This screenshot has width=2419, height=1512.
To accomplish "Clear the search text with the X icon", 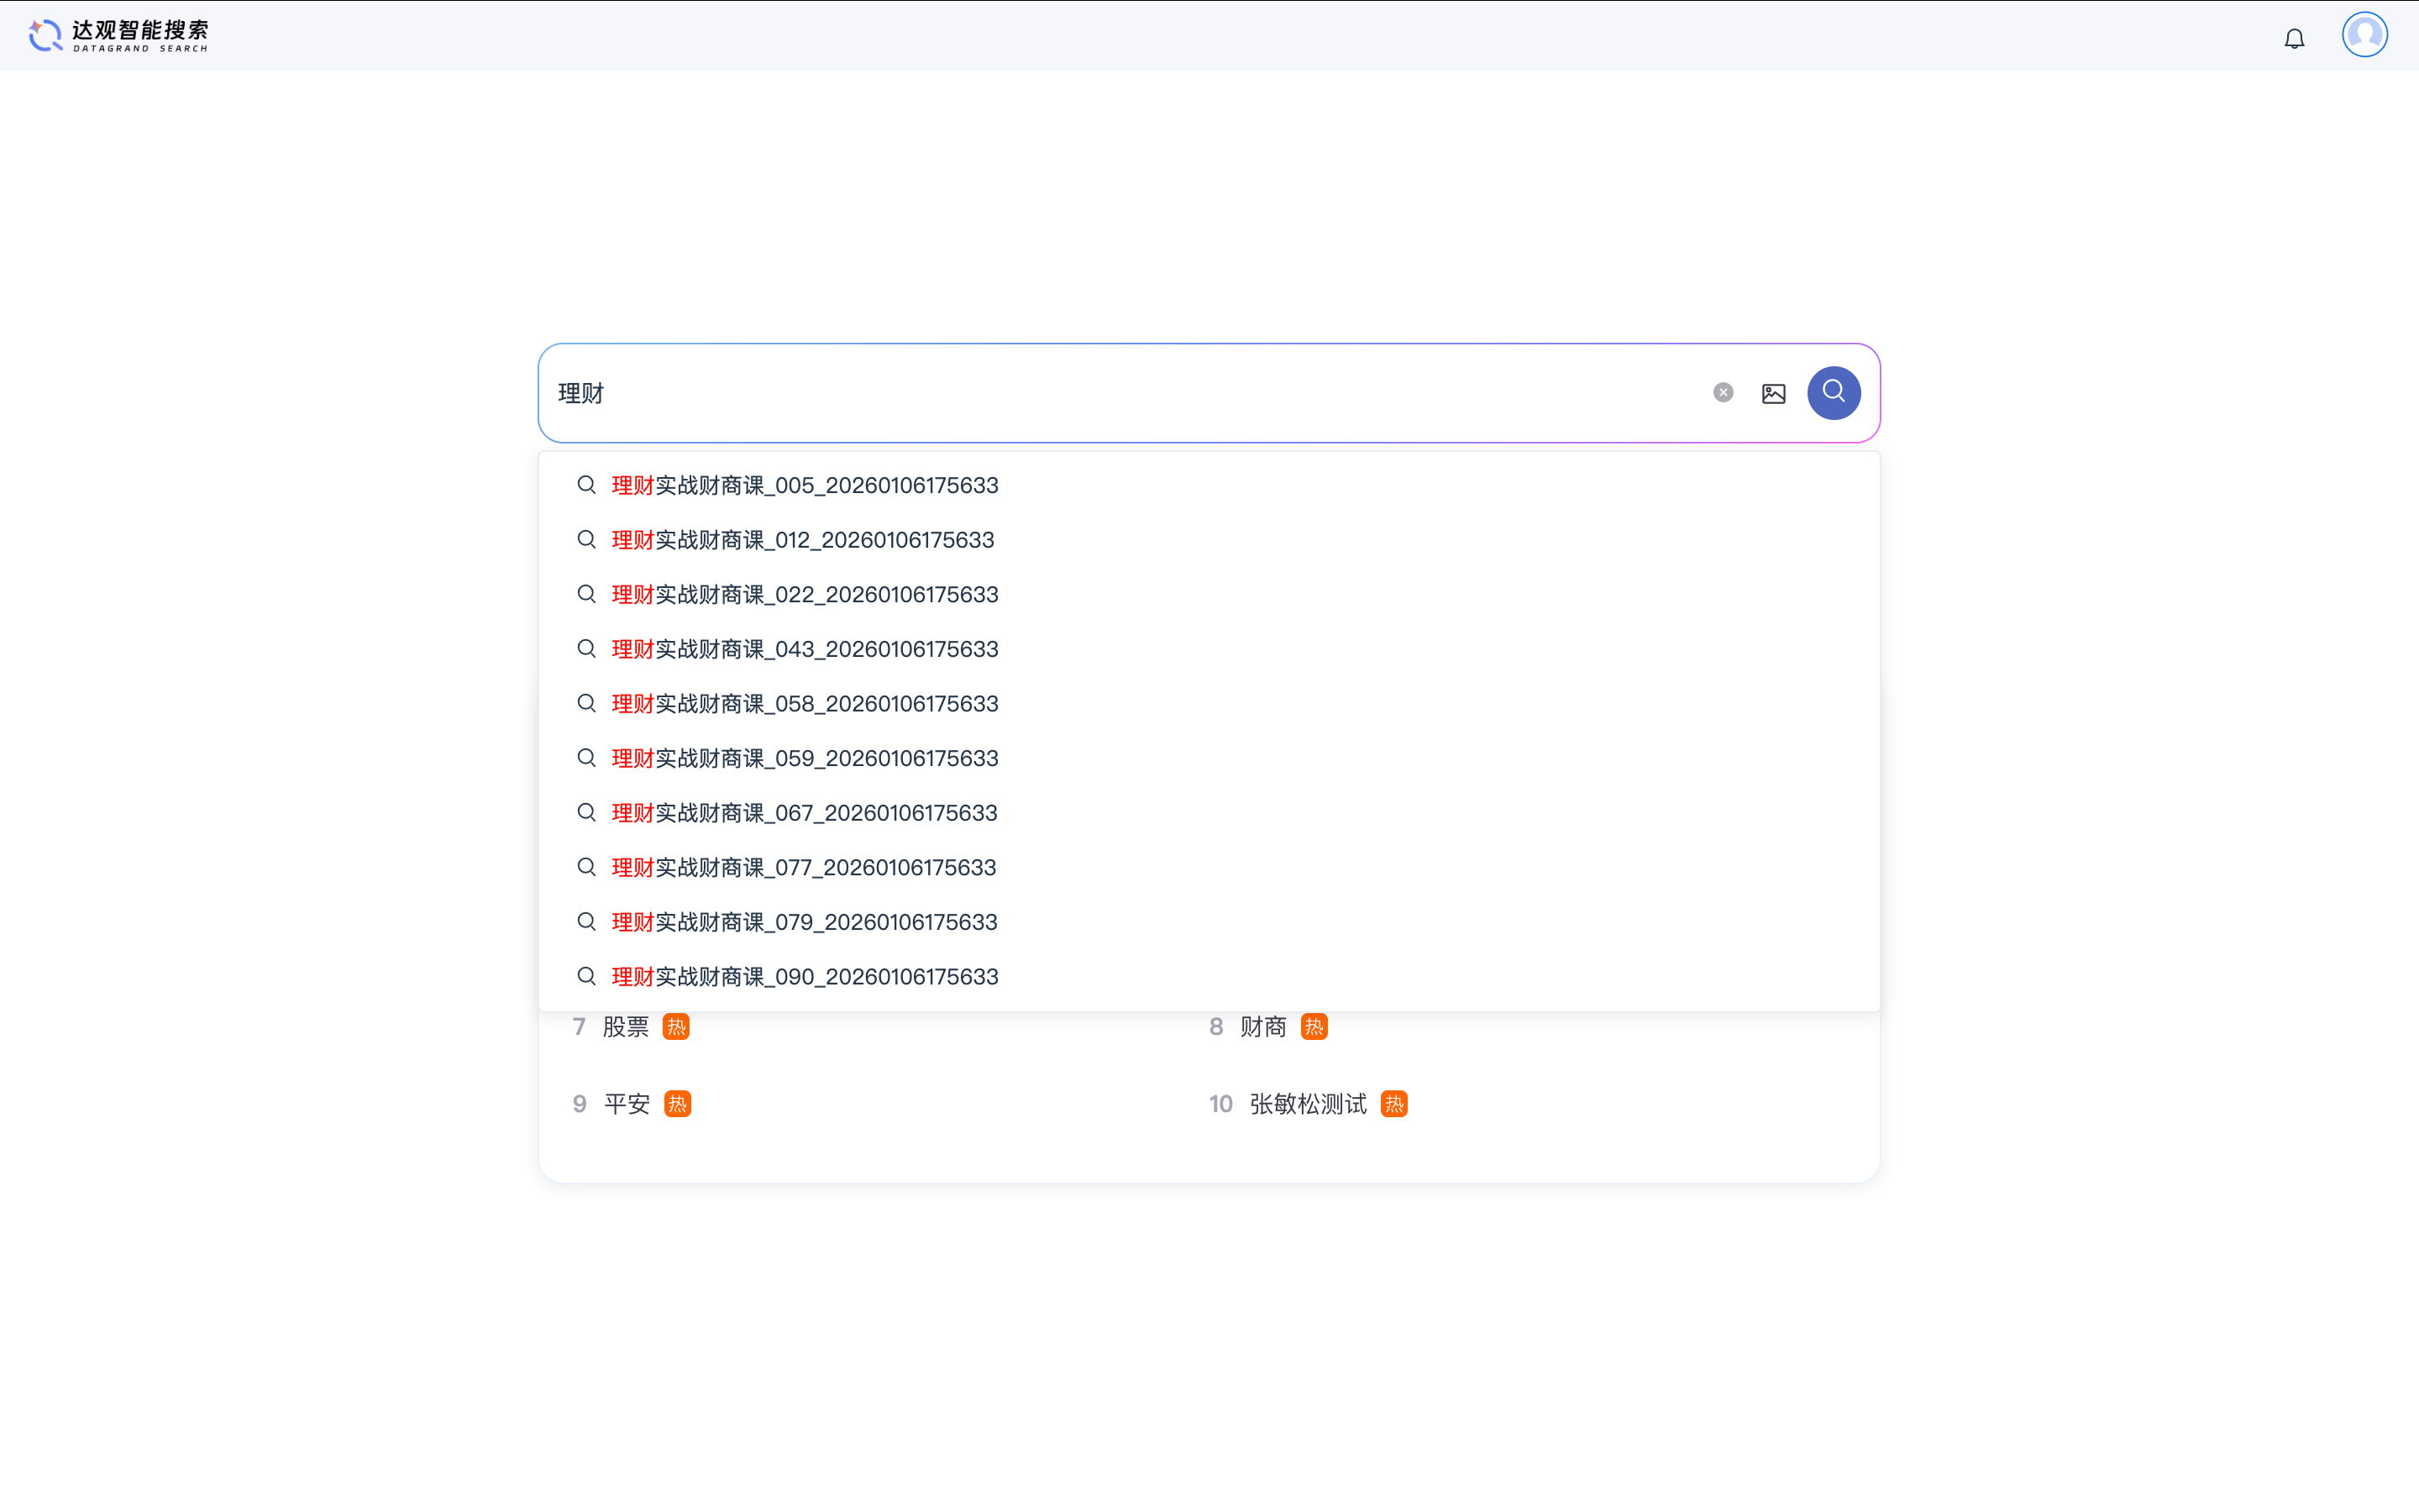I will click(1723, 392).
